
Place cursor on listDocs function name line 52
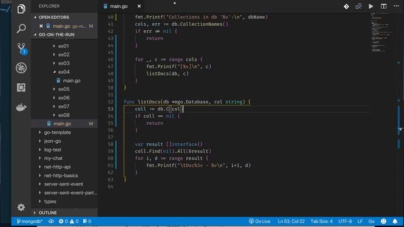(x=149, y=102)
